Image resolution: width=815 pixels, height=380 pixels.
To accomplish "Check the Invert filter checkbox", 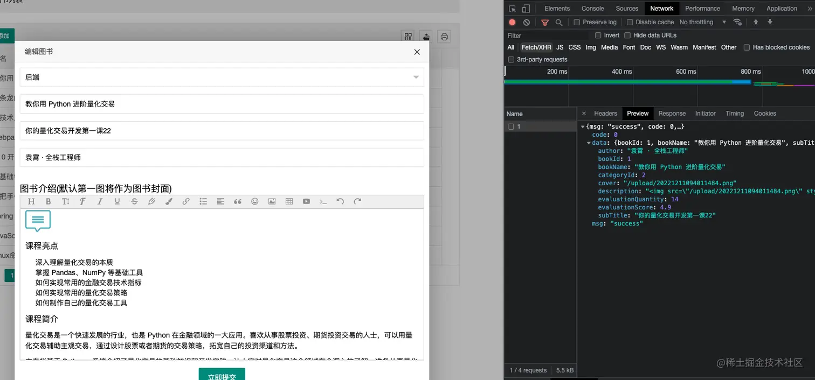I will click(x=598, y=35).
